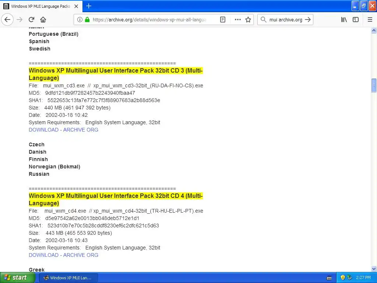Click the archive.org favicon on the tab
The width and height of the screenshot is (377, 283).
click(6, 6)
